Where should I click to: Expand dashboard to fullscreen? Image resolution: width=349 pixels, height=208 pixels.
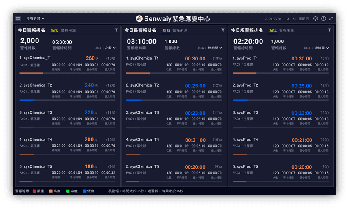coord(331,19)
